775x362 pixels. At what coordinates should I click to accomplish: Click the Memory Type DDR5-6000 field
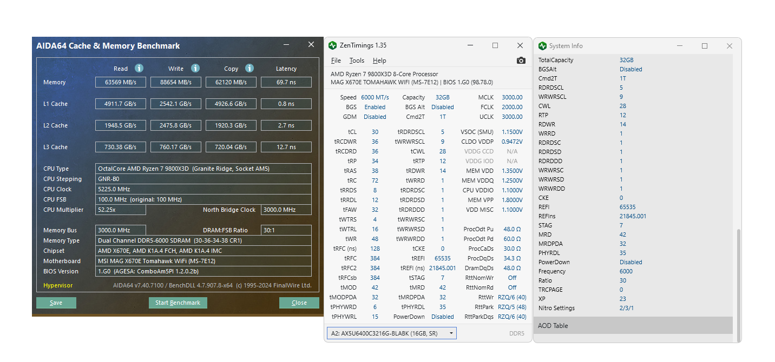(x=203, y=240)
